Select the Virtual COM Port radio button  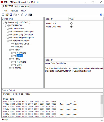pyautogui.click(x=71, y=27)
